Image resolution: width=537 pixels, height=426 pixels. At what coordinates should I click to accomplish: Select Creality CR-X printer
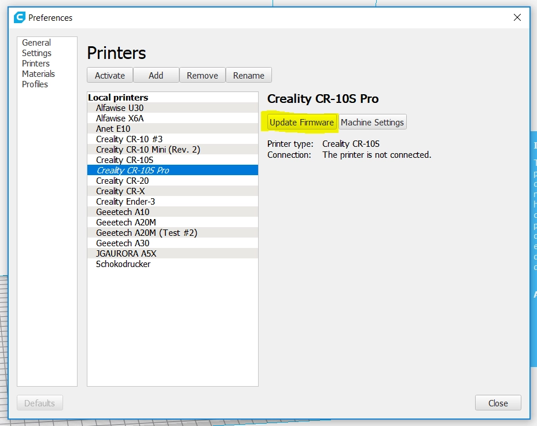(172, 191)
